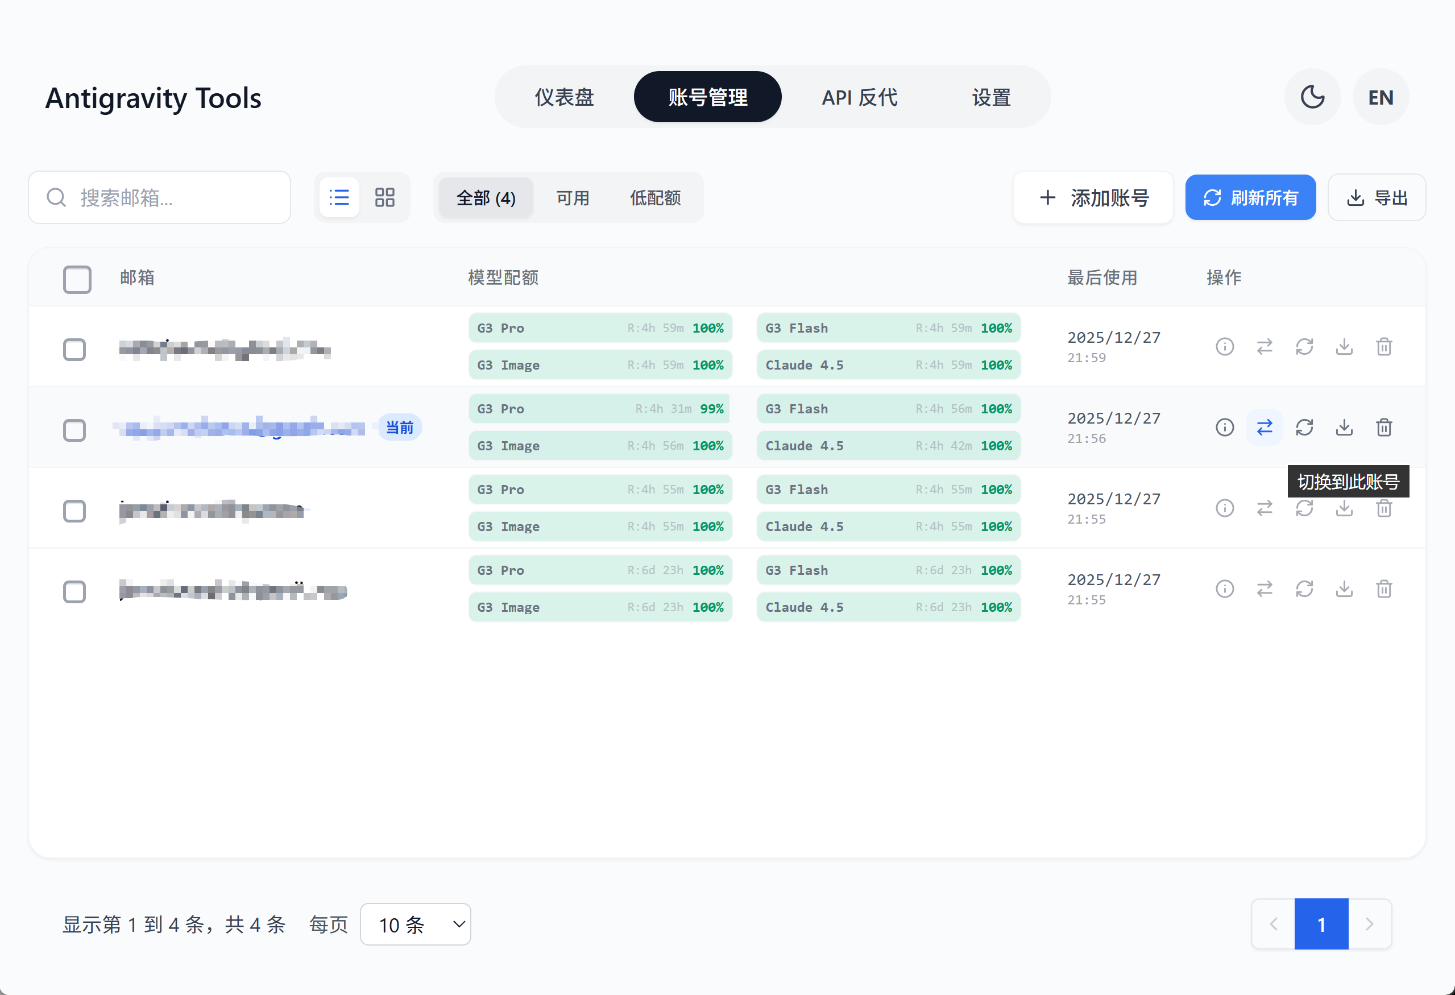Open the 10 条 per-page dropdown
This screenshot has height=995, width=1455.
pos(415,924)
